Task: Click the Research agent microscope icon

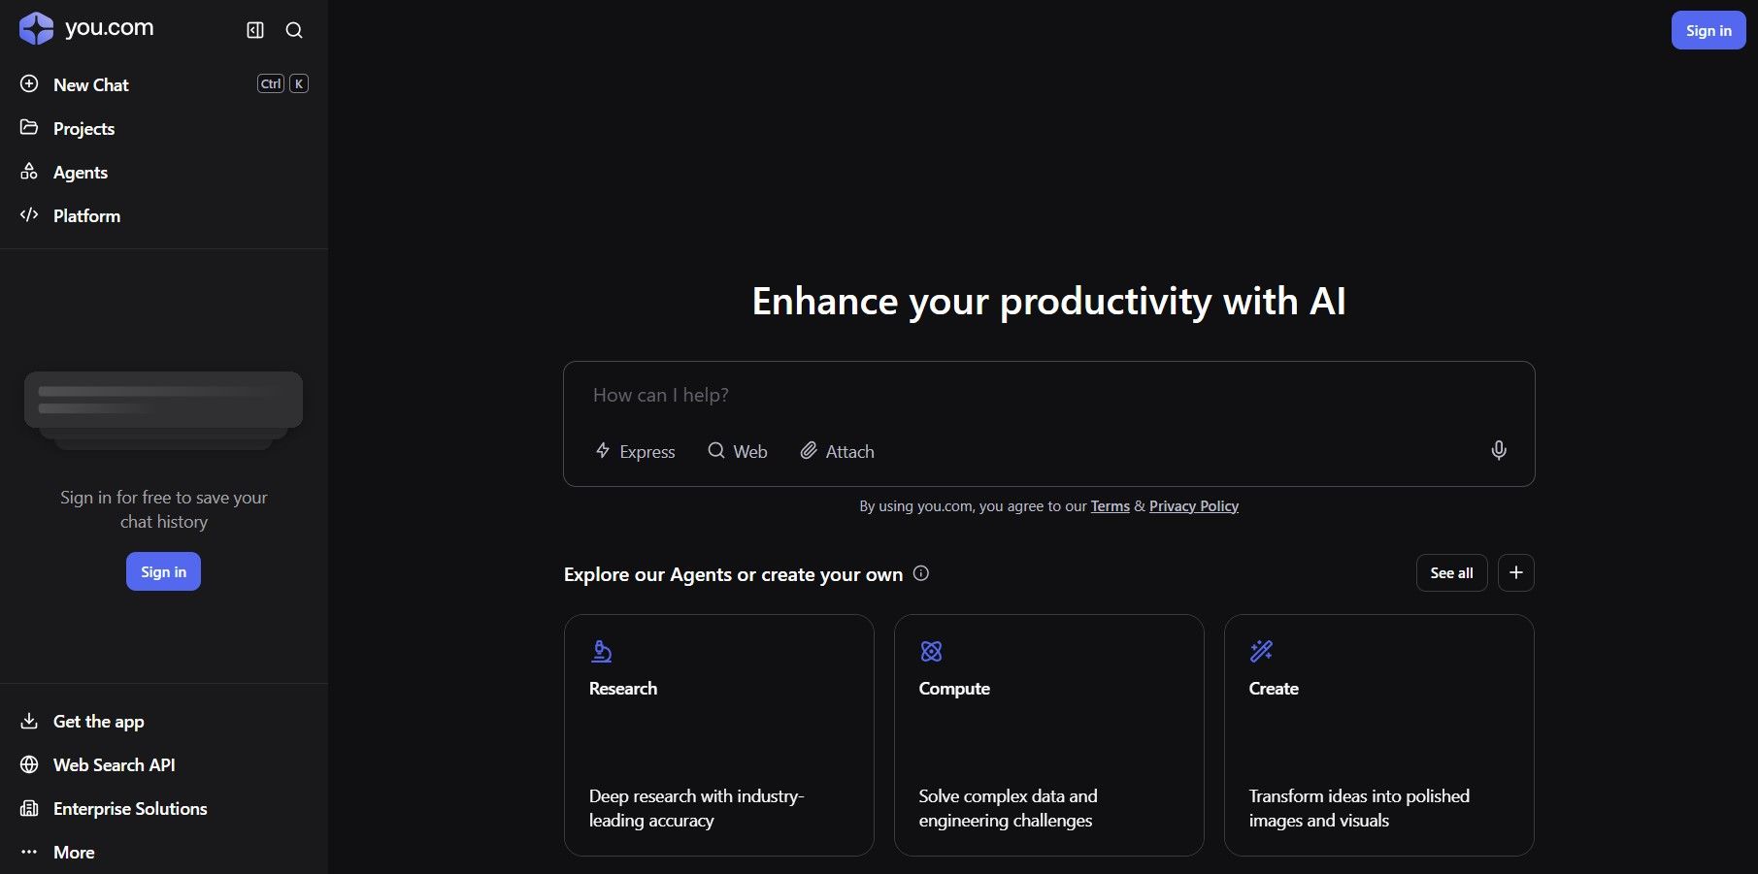Action: pyautogui.click(x=602, y=651)
